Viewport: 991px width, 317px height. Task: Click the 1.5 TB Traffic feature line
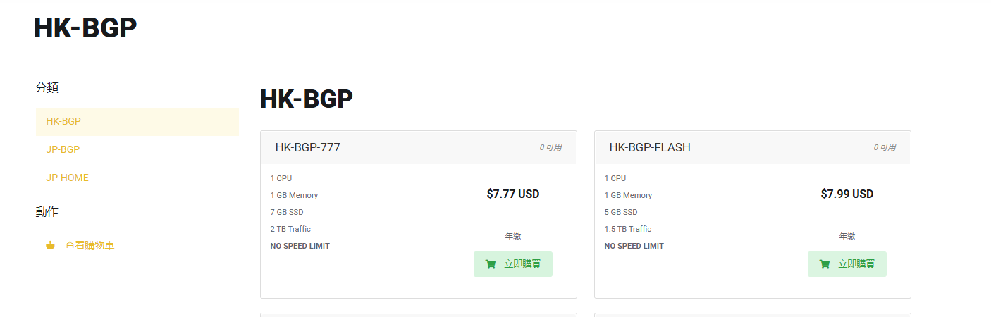coord(627,229)
